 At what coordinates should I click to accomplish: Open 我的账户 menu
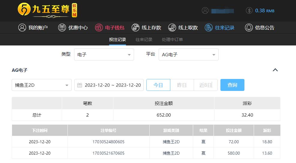point(33,28)
